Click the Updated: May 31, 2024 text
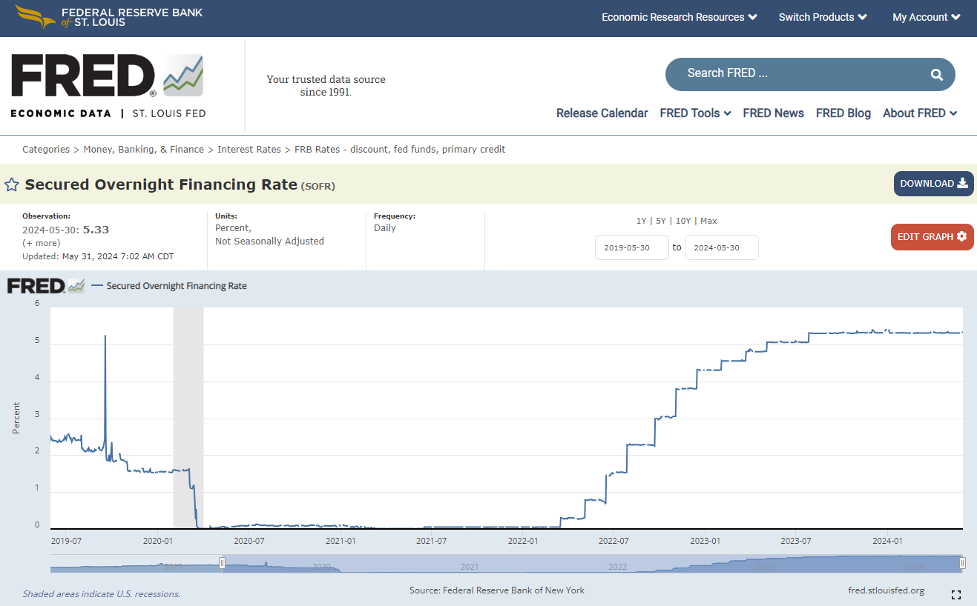Screen dimensions: 977x606 point(98,256)
